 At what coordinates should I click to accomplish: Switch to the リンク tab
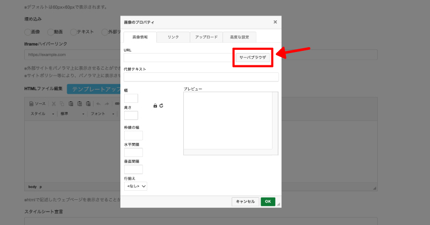click(x=173, y=37)
